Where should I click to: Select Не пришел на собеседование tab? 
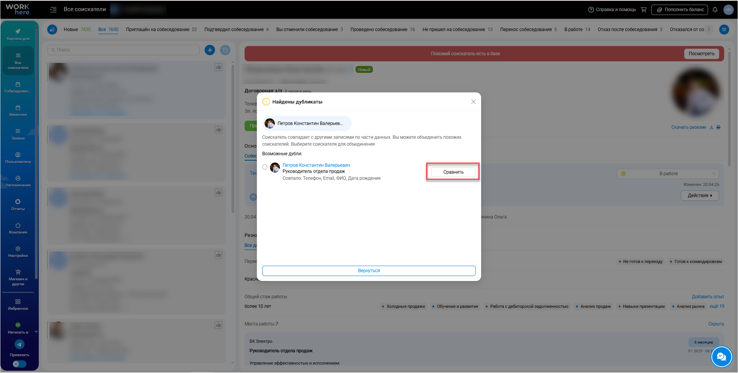457,30
